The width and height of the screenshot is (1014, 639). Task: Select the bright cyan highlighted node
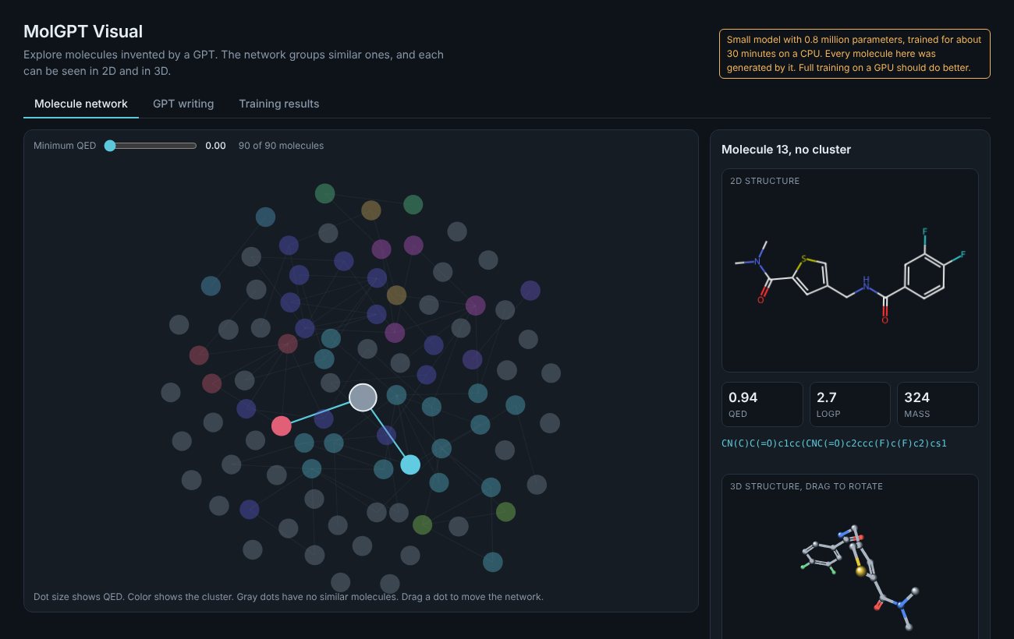(x=410, y=465)
